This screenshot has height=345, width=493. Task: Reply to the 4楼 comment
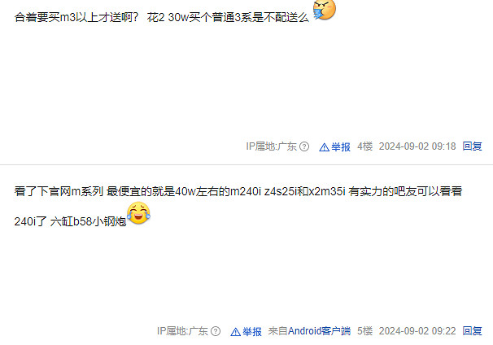coord(472,146)
